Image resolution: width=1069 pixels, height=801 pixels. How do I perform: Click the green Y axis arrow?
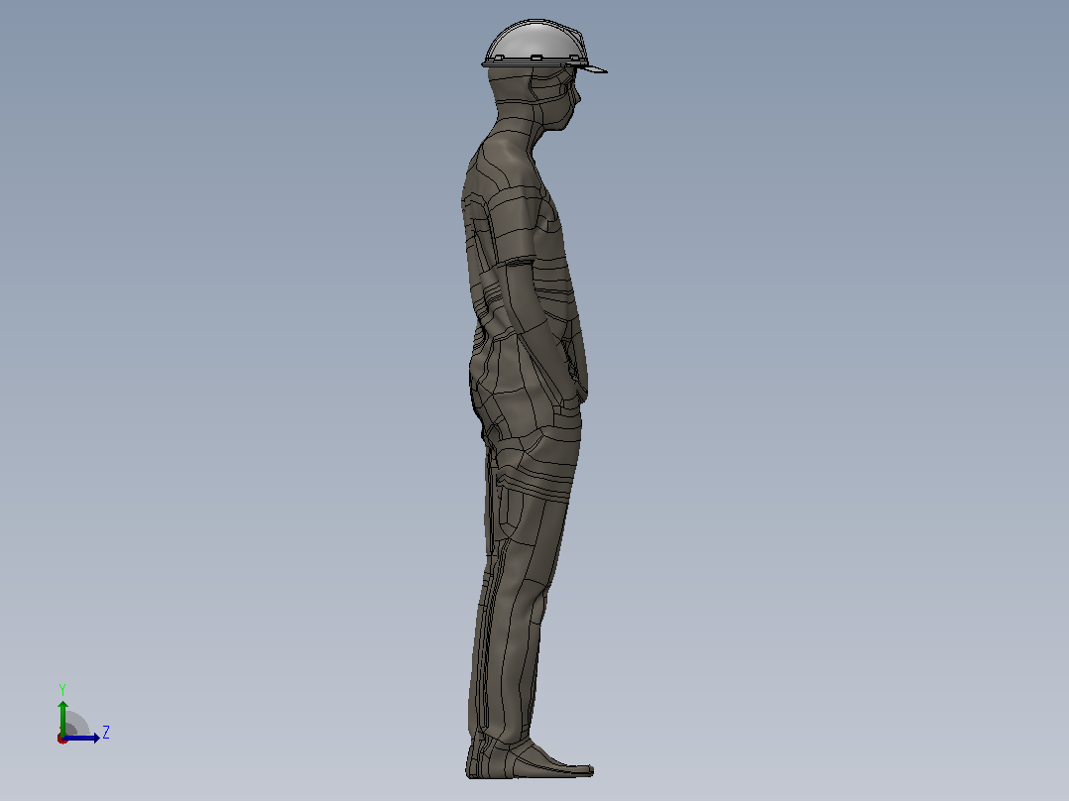62,717
